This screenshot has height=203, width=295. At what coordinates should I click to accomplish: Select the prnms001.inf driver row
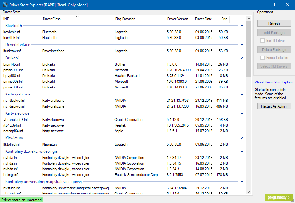(116, 87)
